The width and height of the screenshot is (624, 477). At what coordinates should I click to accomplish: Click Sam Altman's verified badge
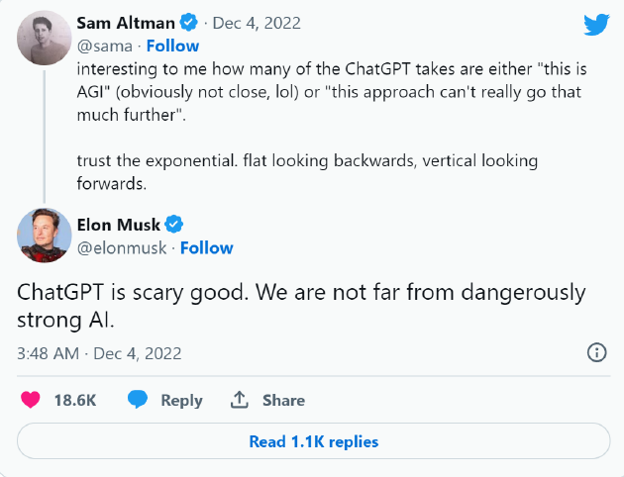[189, 23]
